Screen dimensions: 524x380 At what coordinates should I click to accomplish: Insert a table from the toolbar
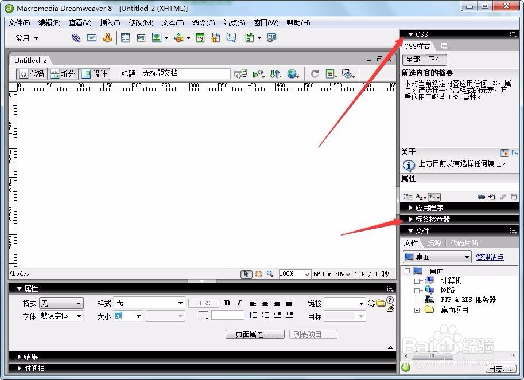(x=125, y=38)
